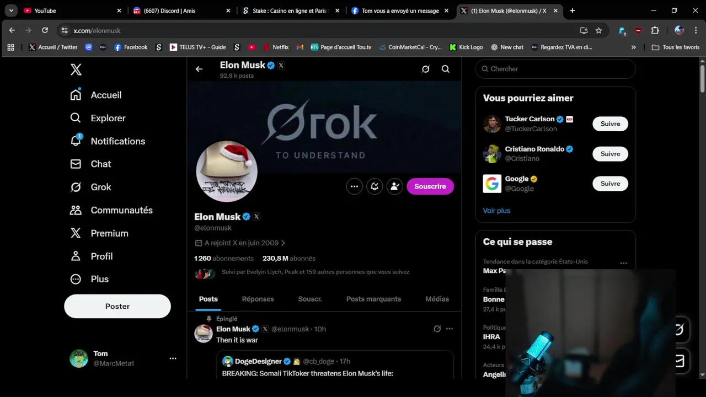The image size is (706, 397).
Task: Click browser back arrow
Action: (12, 30)
